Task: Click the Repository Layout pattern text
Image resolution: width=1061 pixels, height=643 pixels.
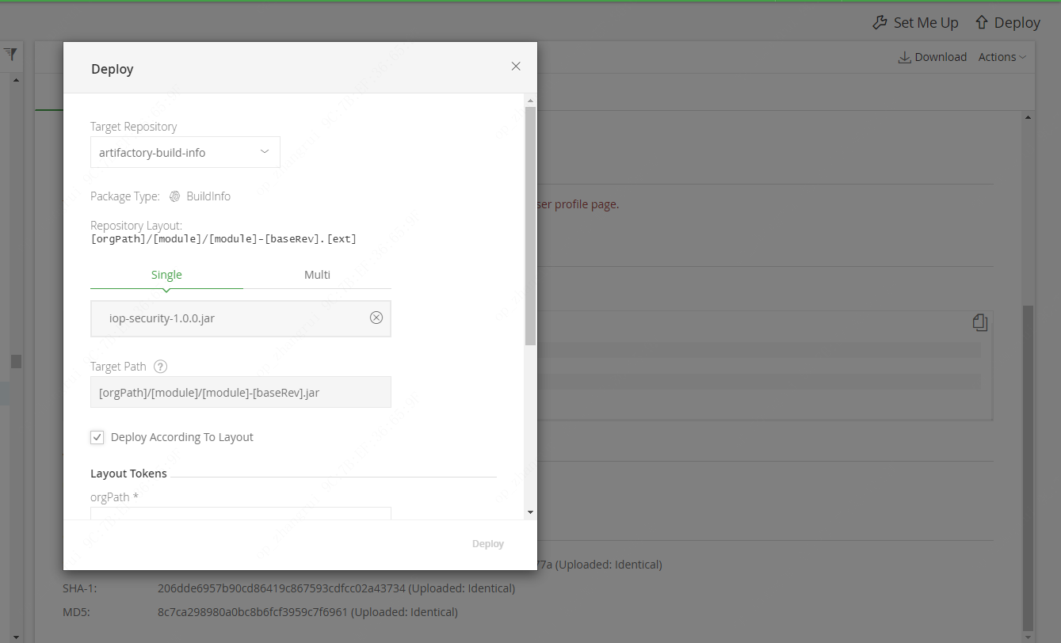Action: coord(223,238)
